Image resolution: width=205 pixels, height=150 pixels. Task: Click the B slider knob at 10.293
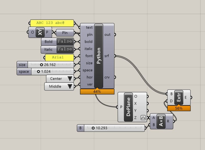[93, 128]
